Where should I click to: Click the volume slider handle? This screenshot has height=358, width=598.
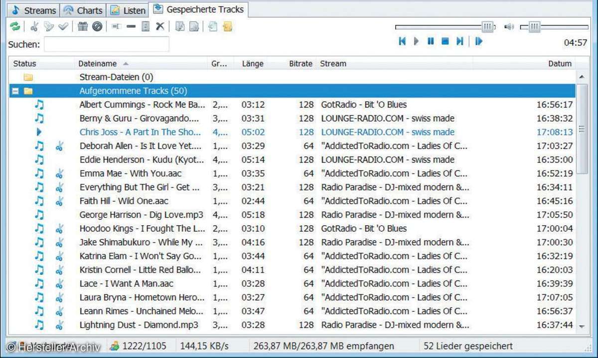[x=534, y=27]
